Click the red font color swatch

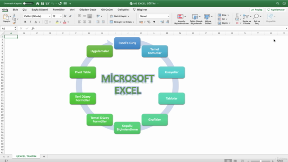pos(65,22)
